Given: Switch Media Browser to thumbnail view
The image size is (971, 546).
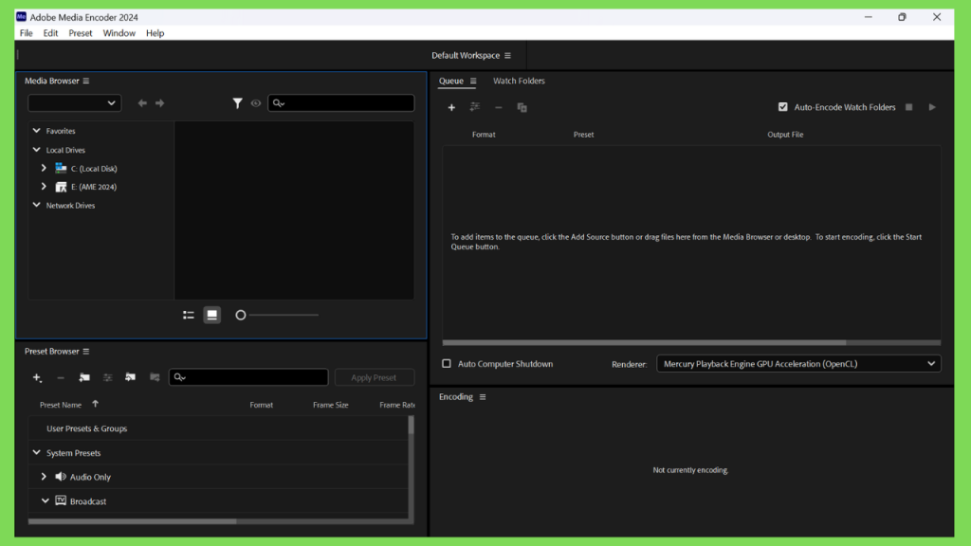Looking at the screenshot, I should pos(211,315).
